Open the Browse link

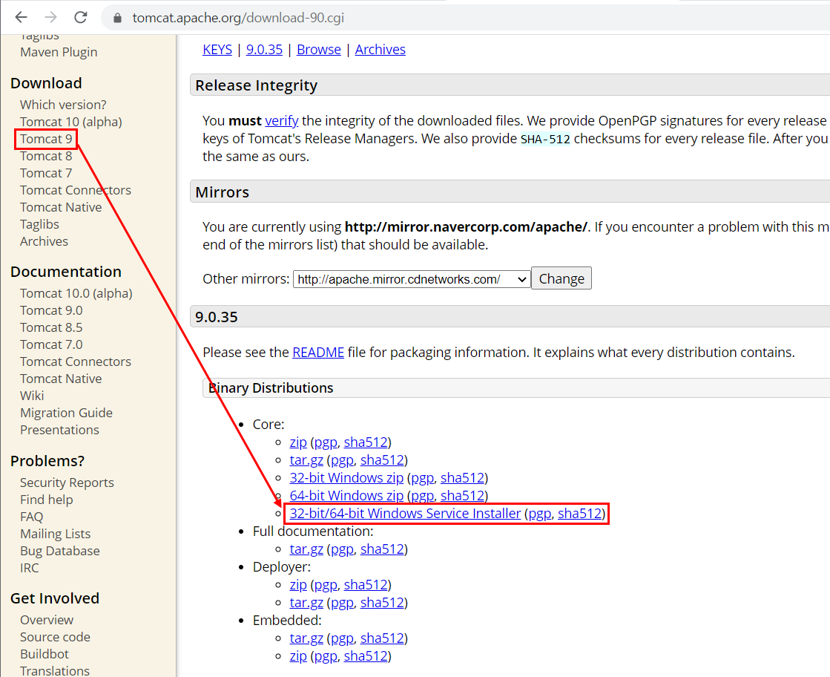coord(319,49)
